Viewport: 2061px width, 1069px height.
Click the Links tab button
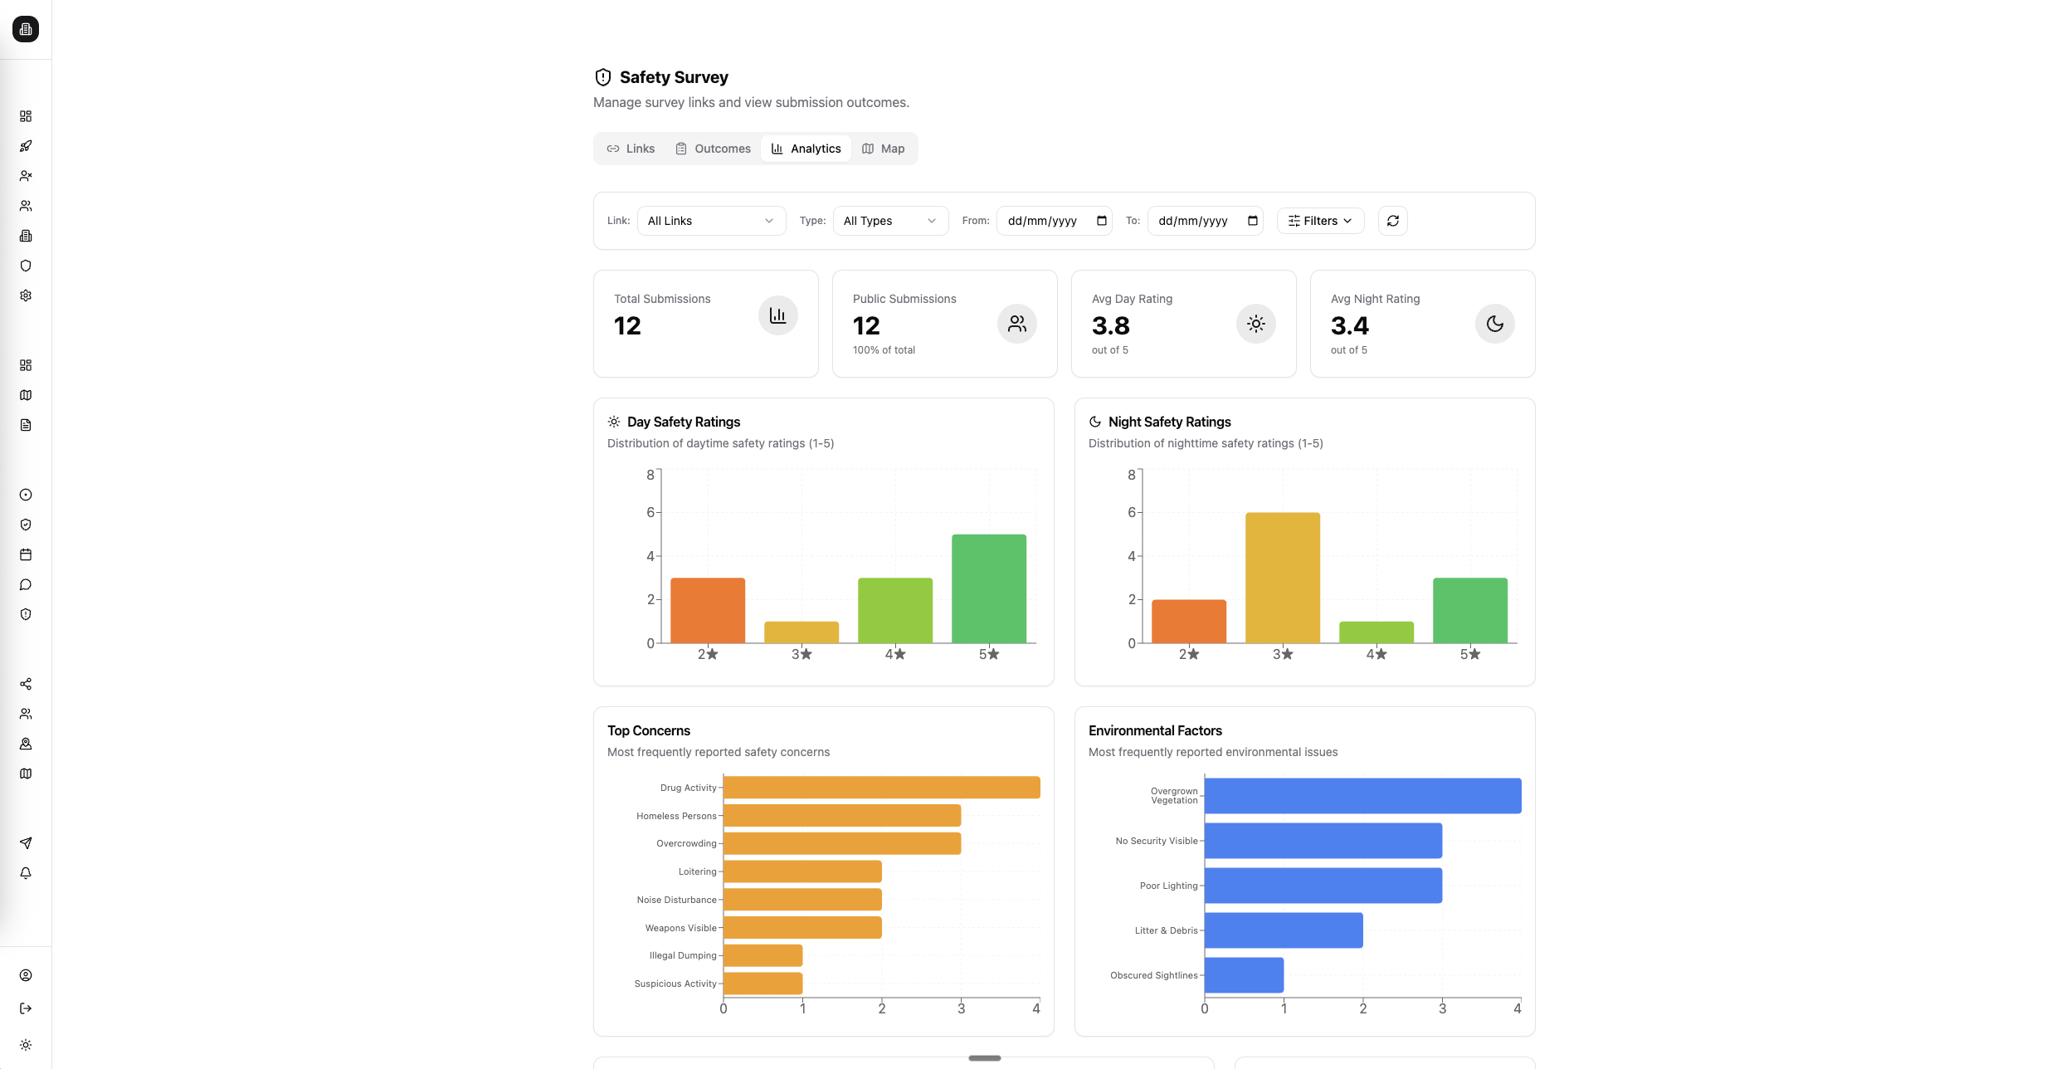coord(631,148)
